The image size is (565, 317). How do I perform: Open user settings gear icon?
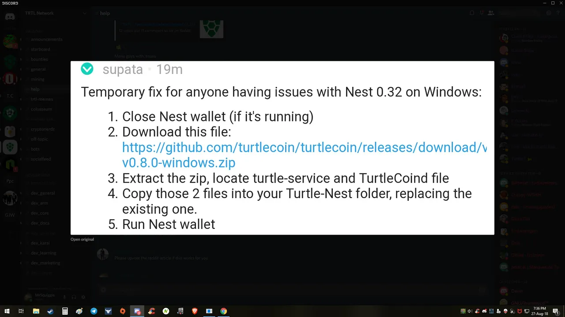click(x=83, y=297)
